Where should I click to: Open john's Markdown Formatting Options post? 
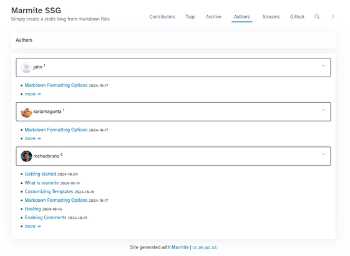tap(56, 85)
